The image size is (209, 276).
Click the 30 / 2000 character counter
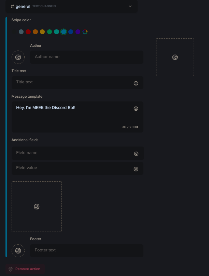130,127
